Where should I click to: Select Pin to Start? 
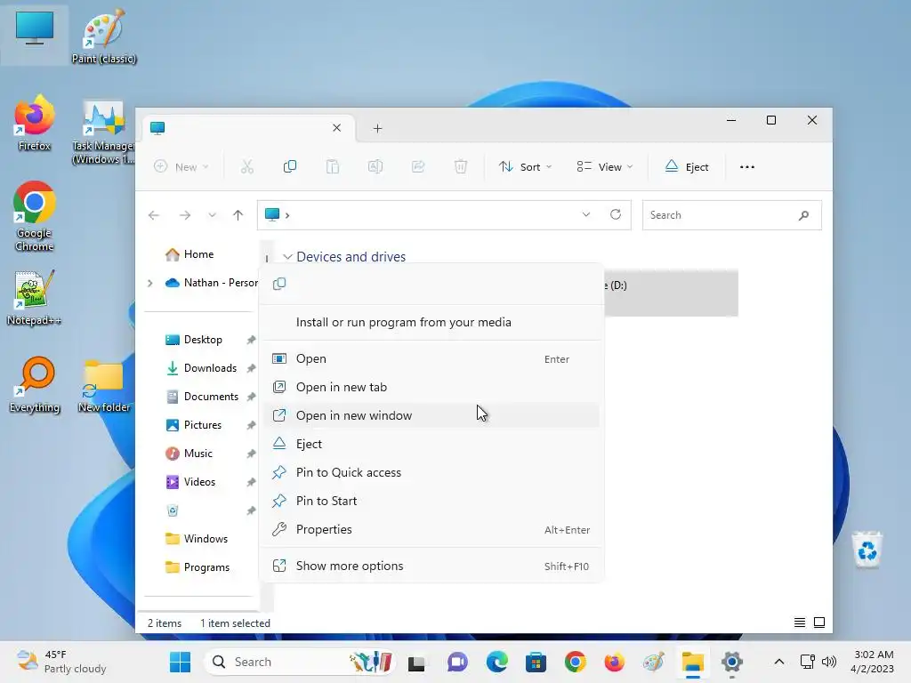pos(431,502)
